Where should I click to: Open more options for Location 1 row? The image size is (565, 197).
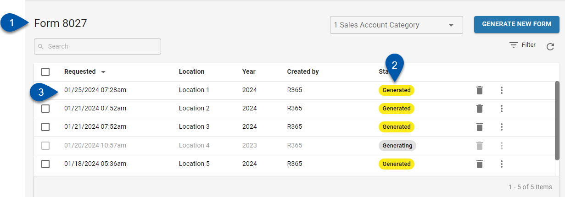502,90
